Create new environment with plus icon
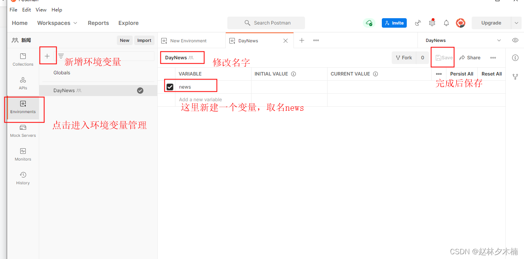 tap(47, 56)
